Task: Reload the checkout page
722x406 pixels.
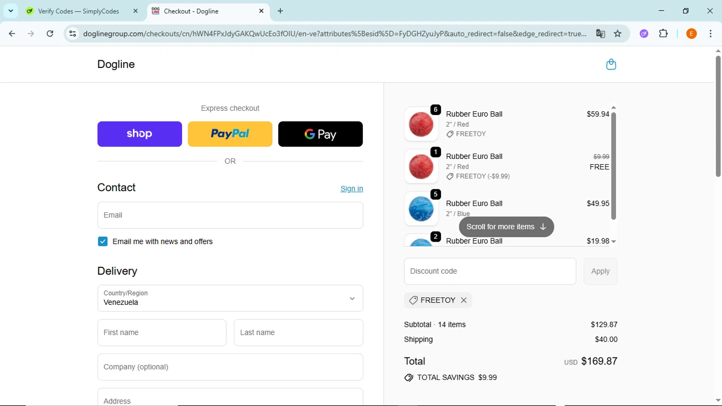Action: click(50, 34)
